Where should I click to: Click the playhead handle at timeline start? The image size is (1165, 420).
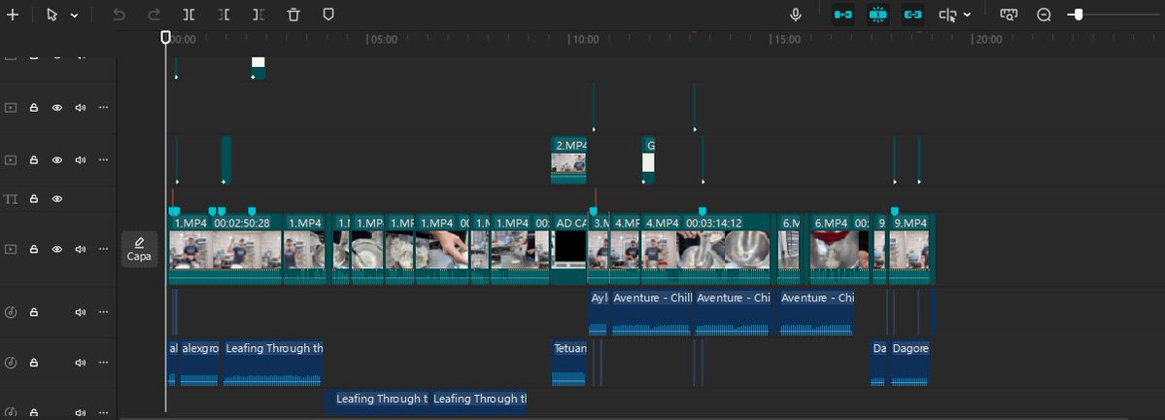(166, 37)
